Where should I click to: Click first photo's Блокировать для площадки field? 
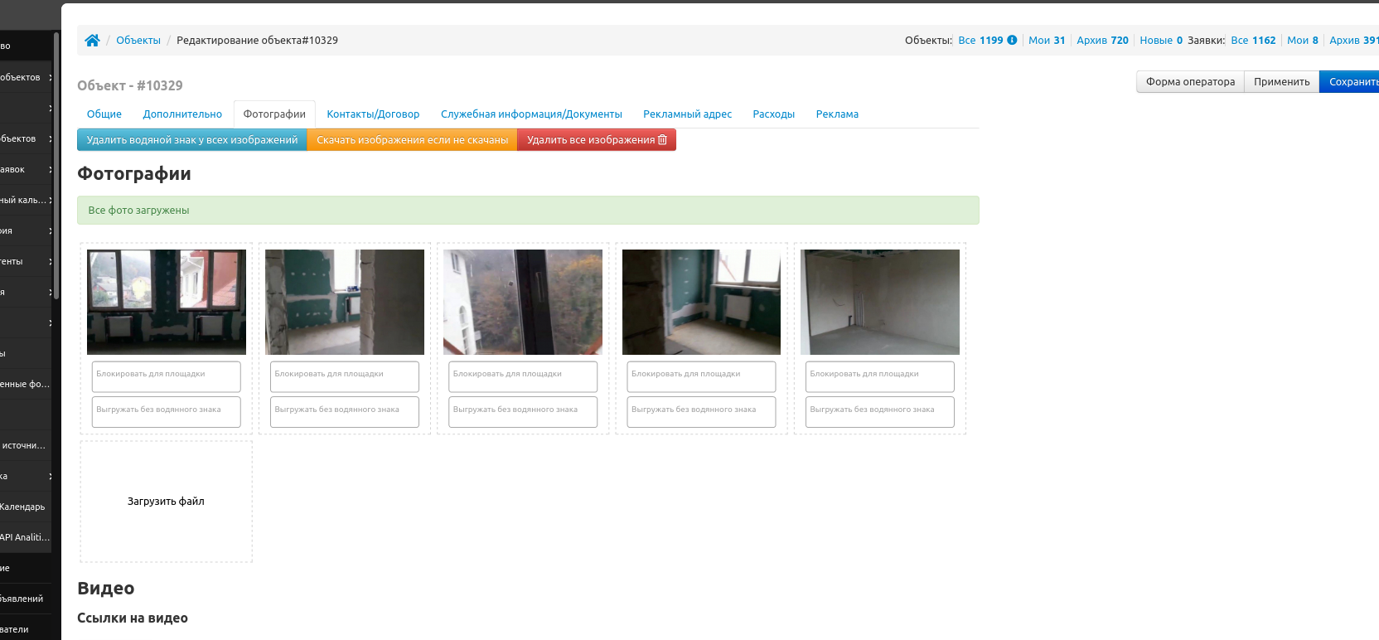(167, 376)
